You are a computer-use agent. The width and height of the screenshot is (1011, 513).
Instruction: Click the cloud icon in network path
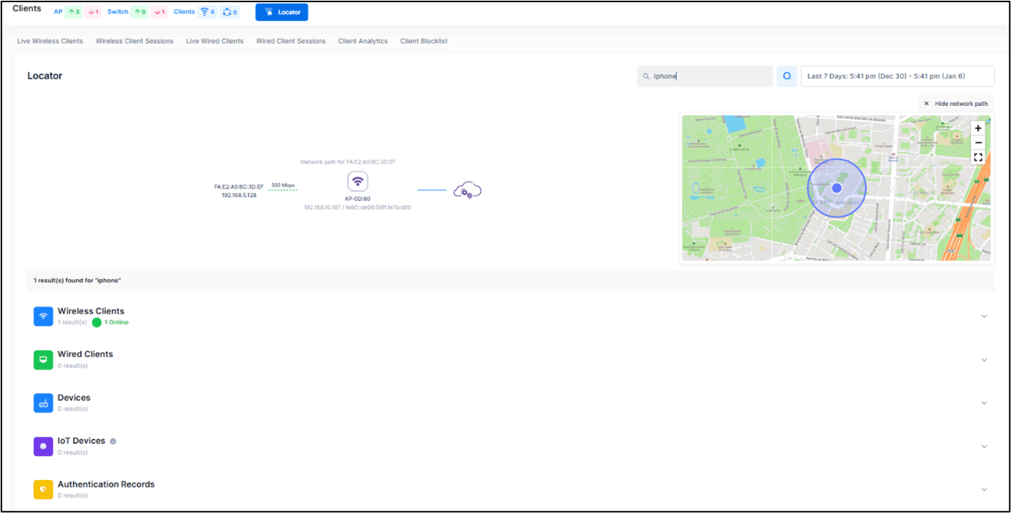[467, 191]
